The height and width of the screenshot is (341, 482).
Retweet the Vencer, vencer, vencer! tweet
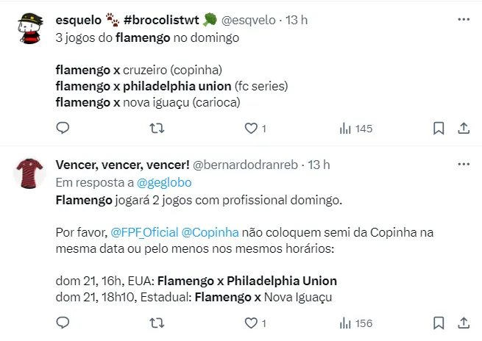(x=157, y=323)
